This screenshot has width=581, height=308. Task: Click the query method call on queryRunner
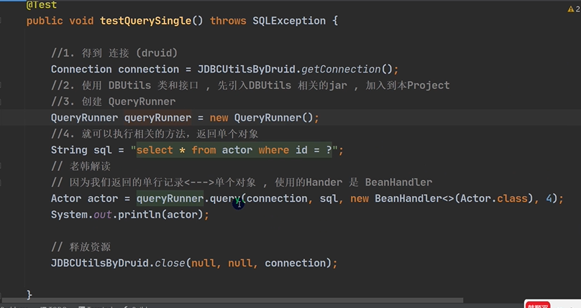[x=225, y=199]
